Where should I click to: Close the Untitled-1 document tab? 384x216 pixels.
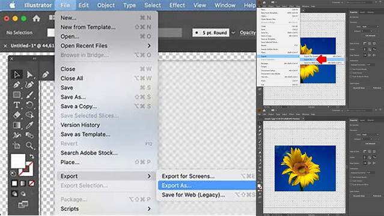[x=5, y=46]
